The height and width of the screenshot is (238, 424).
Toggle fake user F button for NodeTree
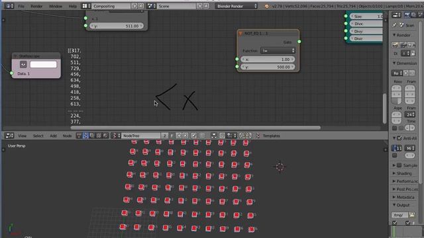(172, 136)
